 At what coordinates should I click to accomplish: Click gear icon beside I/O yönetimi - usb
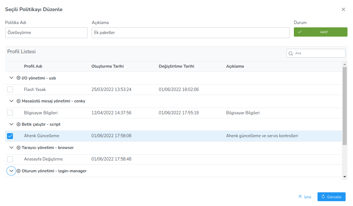[x=18, y=78]
